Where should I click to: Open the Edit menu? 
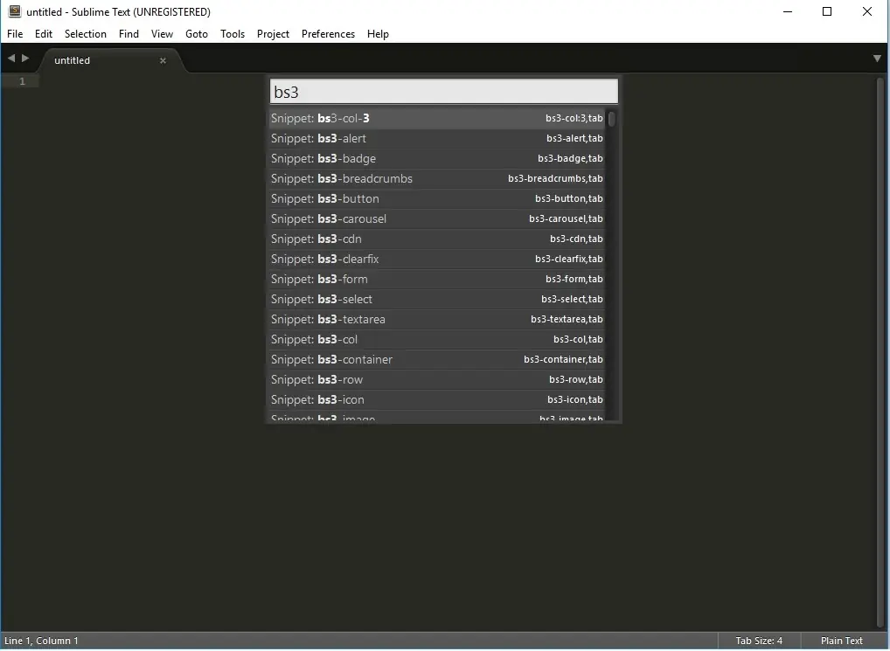44,34
